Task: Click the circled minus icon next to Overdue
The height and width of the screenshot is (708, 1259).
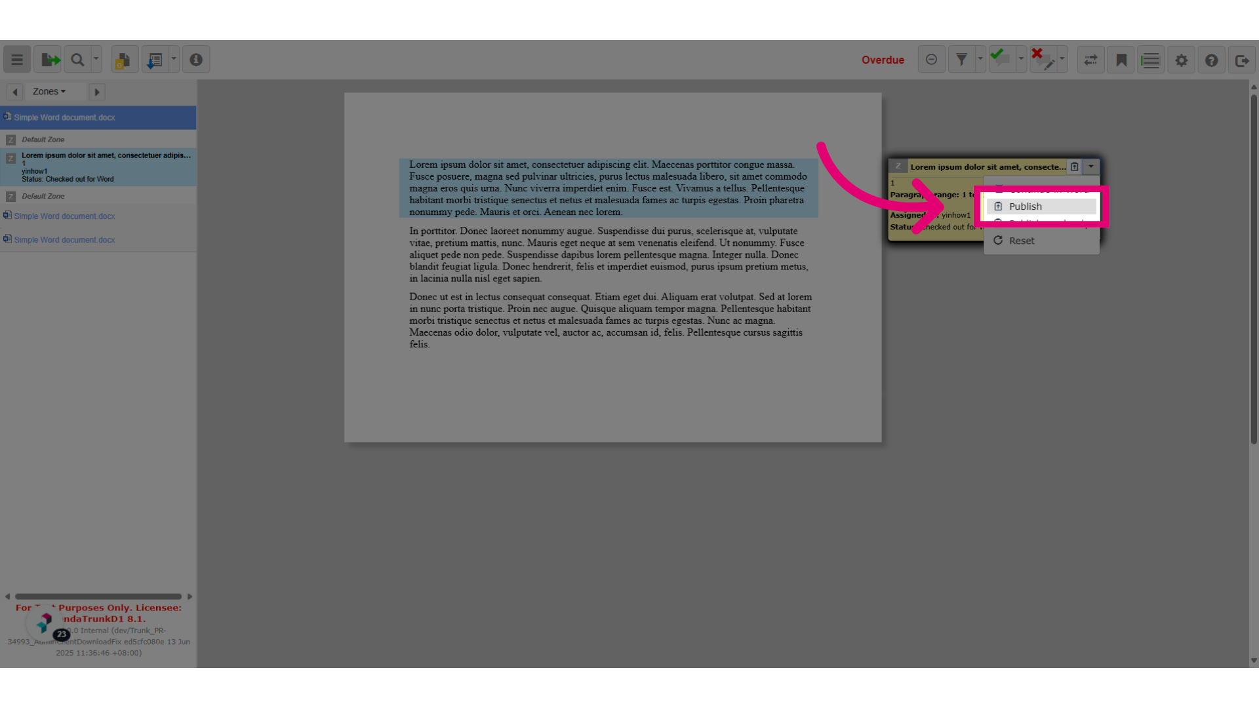Action: 931,60
